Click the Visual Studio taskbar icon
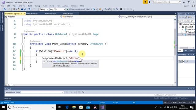The width and height of the screenshot is (196, 110). tap(102, 107)
